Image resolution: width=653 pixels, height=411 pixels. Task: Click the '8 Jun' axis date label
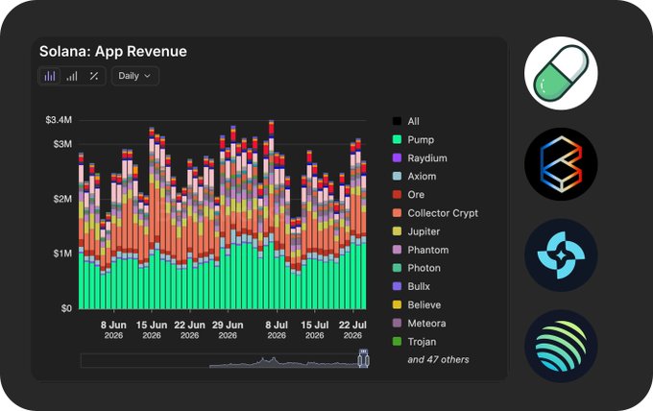click(x=113, y=325)
